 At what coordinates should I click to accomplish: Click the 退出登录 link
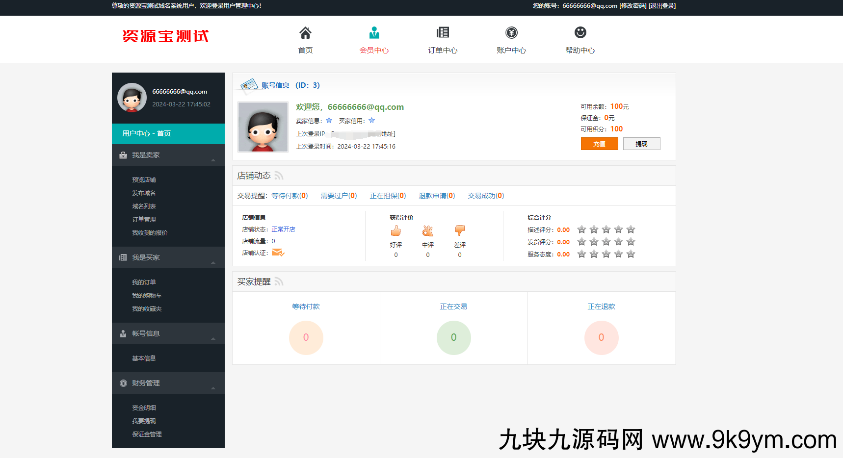click(662, 6)
